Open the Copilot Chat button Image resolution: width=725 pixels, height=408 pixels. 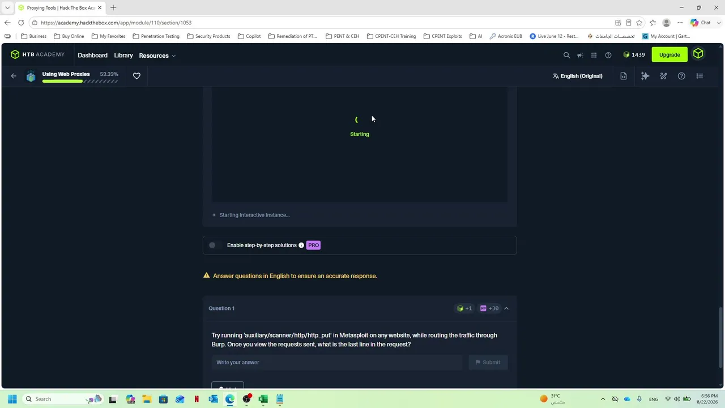coord(701,23)
